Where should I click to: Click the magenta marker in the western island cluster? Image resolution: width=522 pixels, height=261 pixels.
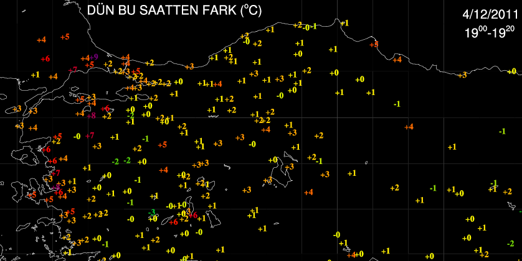pos(57,186)
